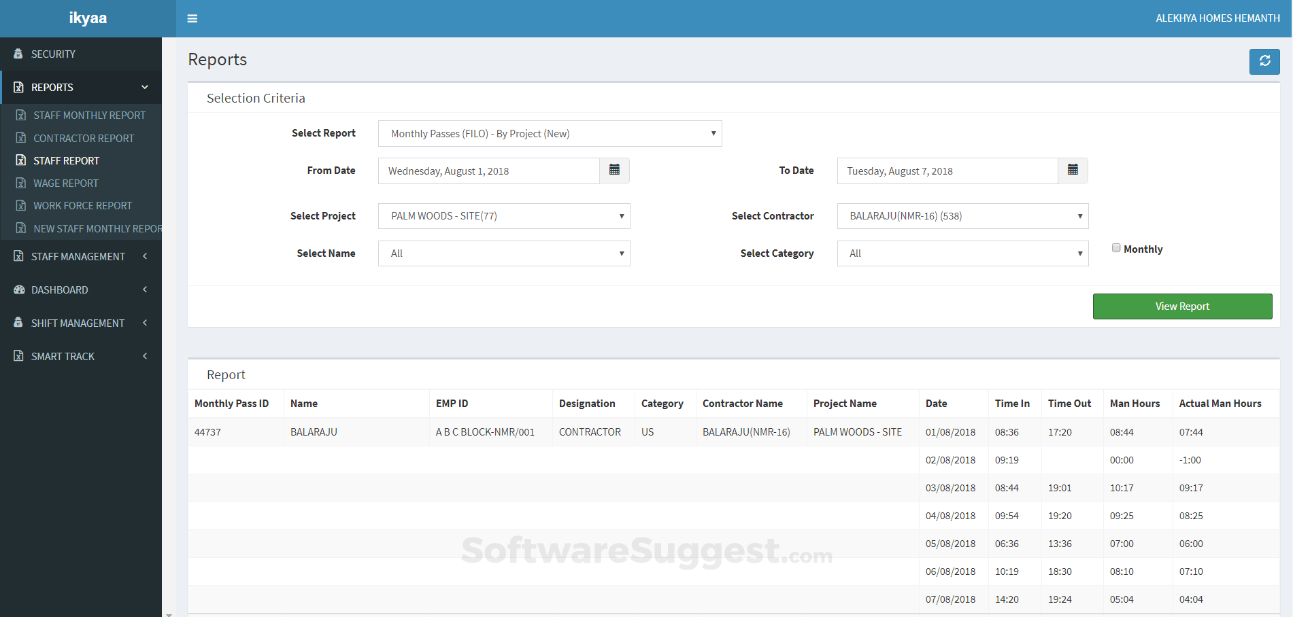
Task: Open Wage Report in sidebar
Action: 66,183
